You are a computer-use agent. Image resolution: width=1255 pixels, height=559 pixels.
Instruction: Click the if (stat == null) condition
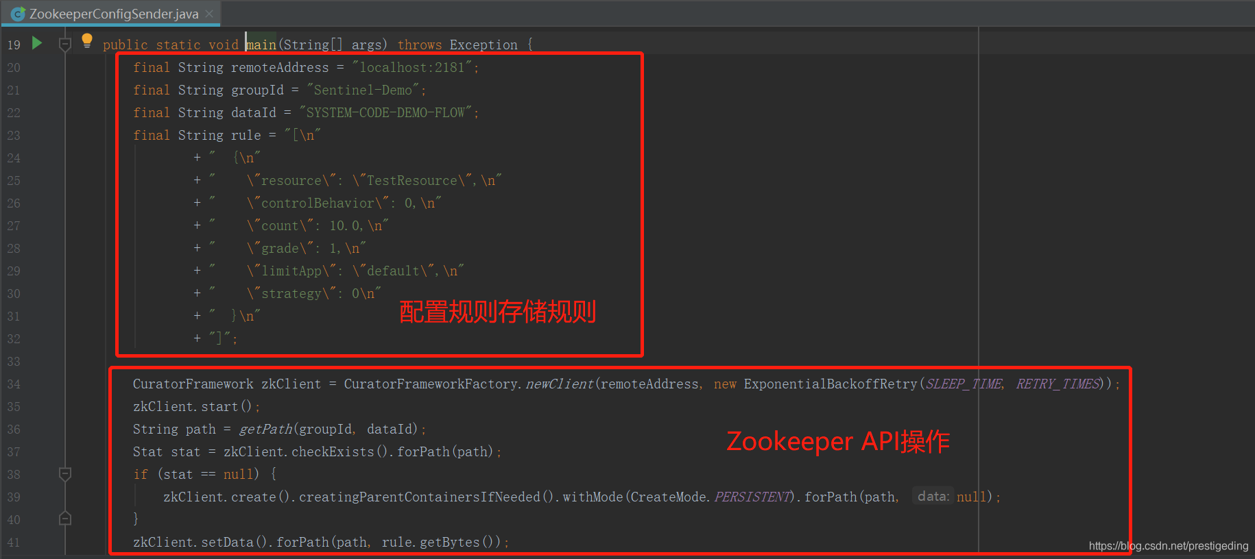click(196, 474)
